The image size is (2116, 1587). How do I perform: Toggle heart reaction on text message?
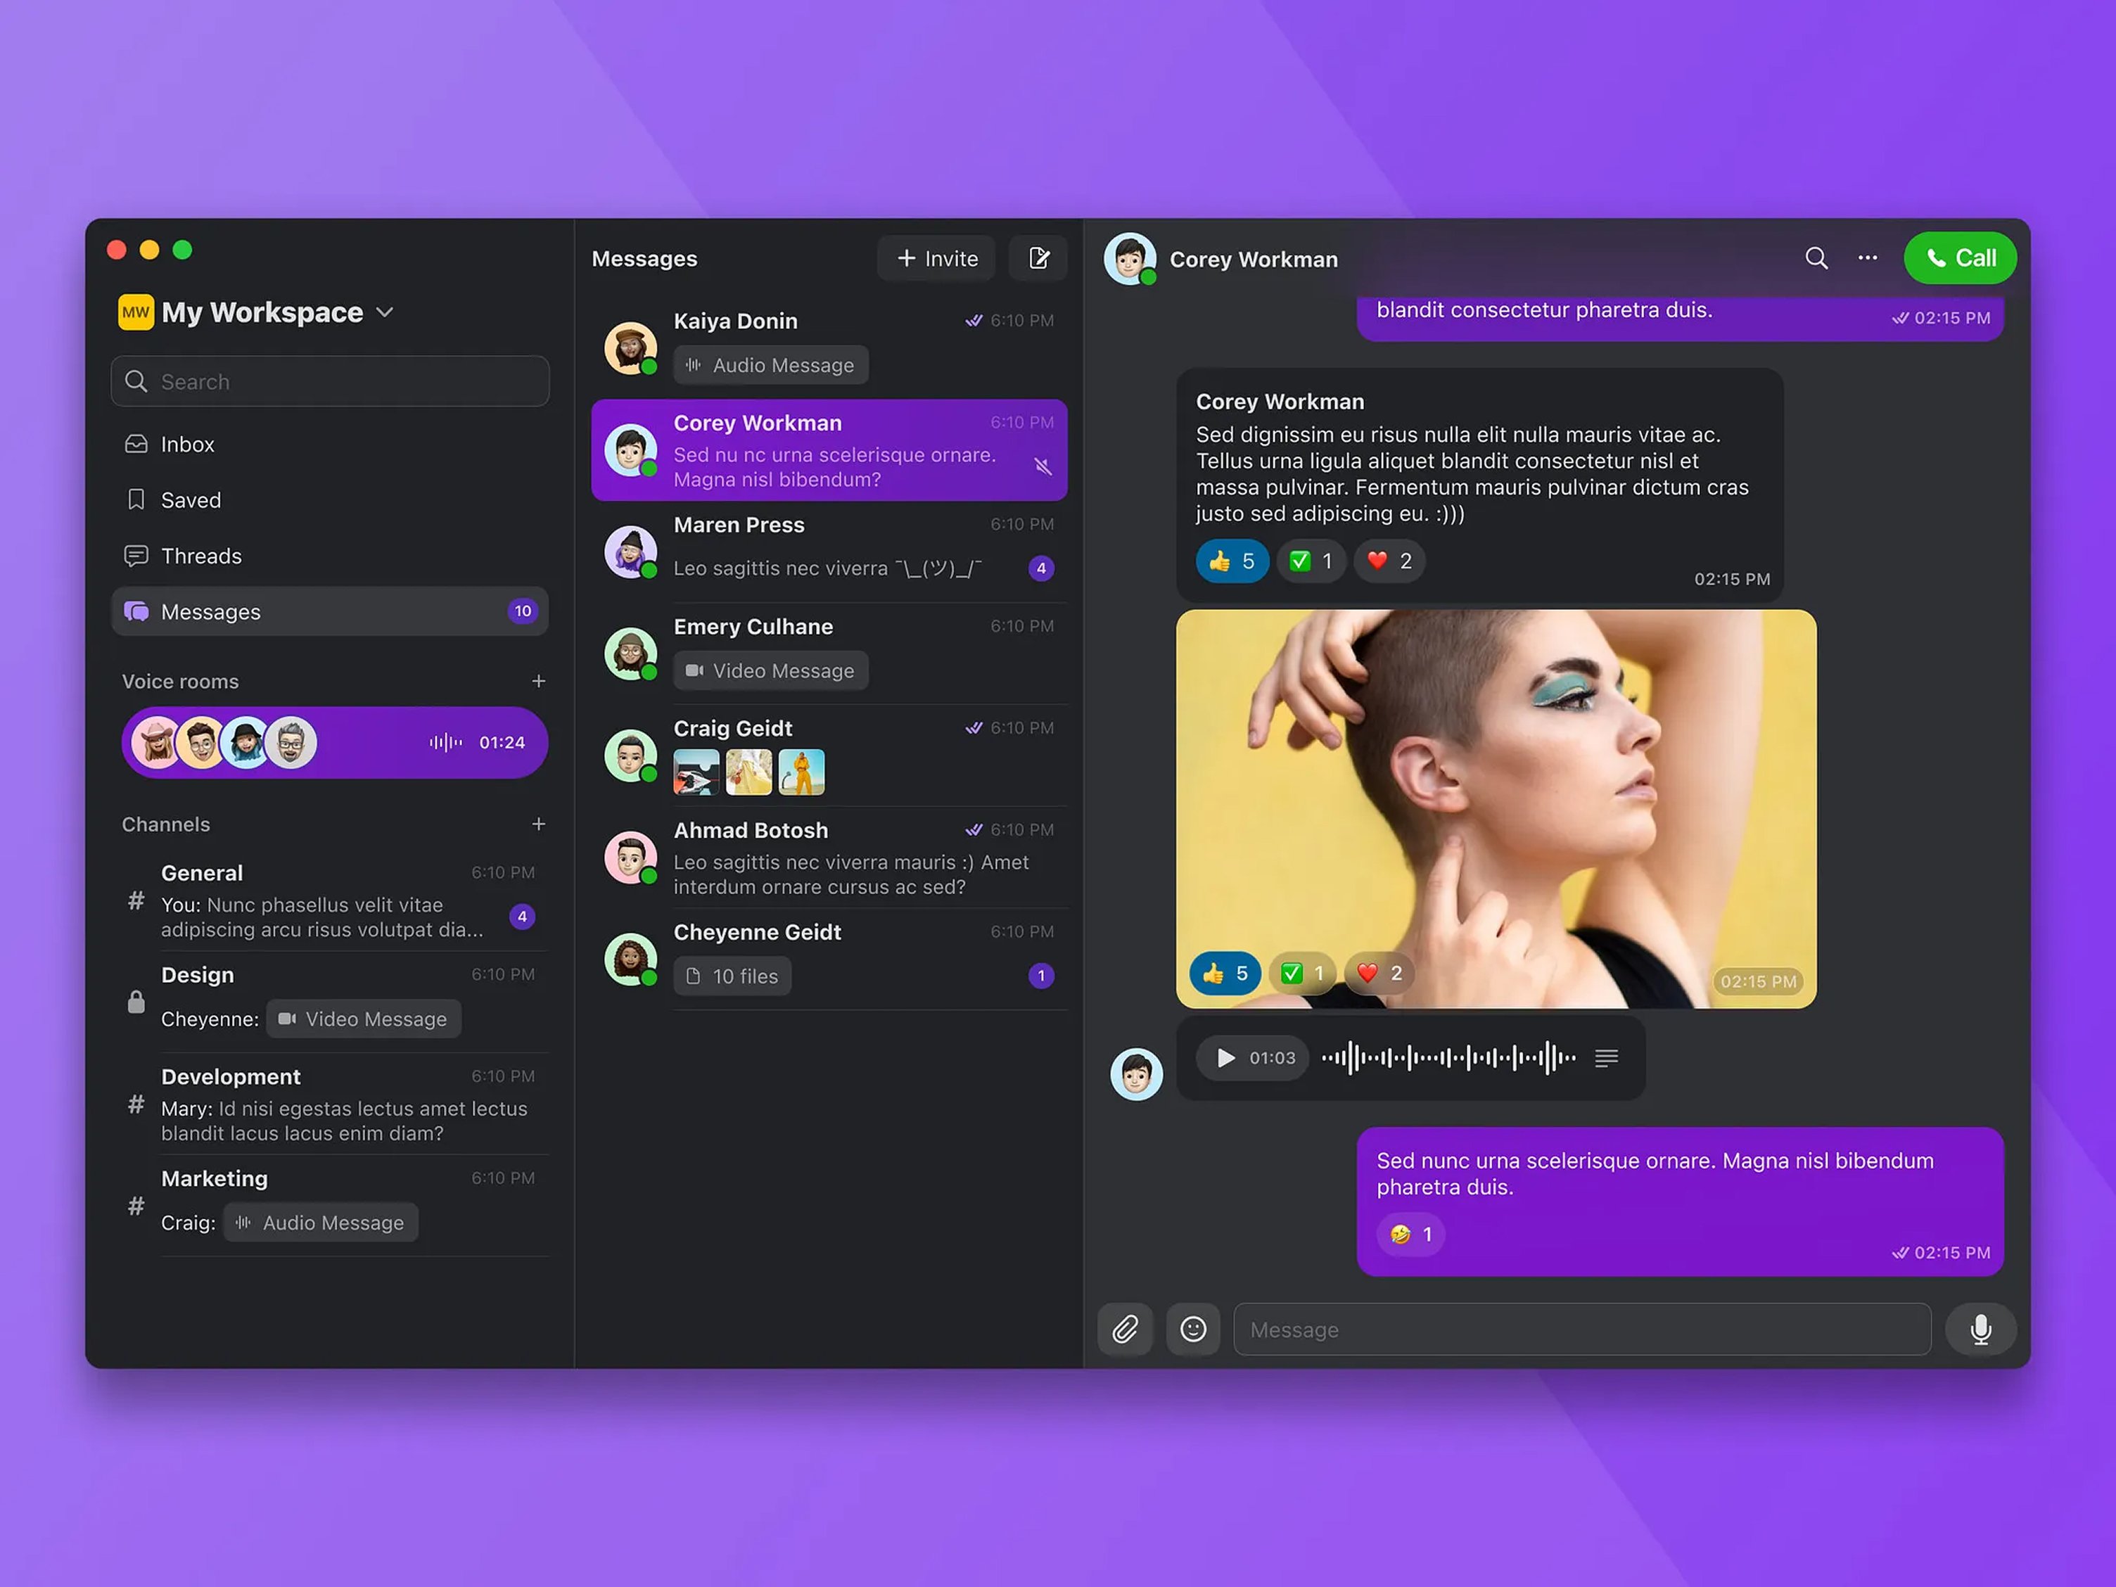tap(1389, 561)
